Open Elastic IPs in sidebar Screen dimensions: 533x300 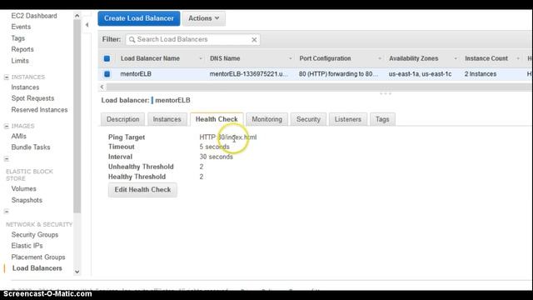tap(27, 246)
